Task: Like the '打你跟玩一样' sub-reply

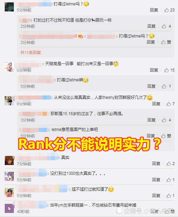Action: 166,26
